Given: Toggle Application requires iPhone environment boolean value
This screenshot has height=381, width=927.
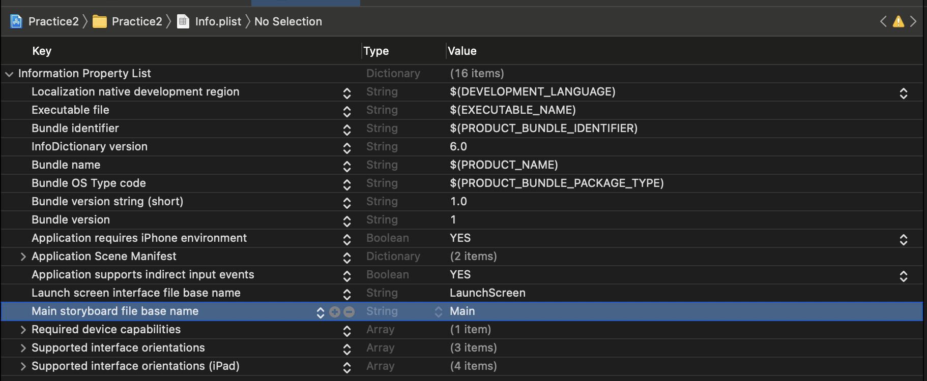Looking at the screenshot, I should tap(904, 239).
